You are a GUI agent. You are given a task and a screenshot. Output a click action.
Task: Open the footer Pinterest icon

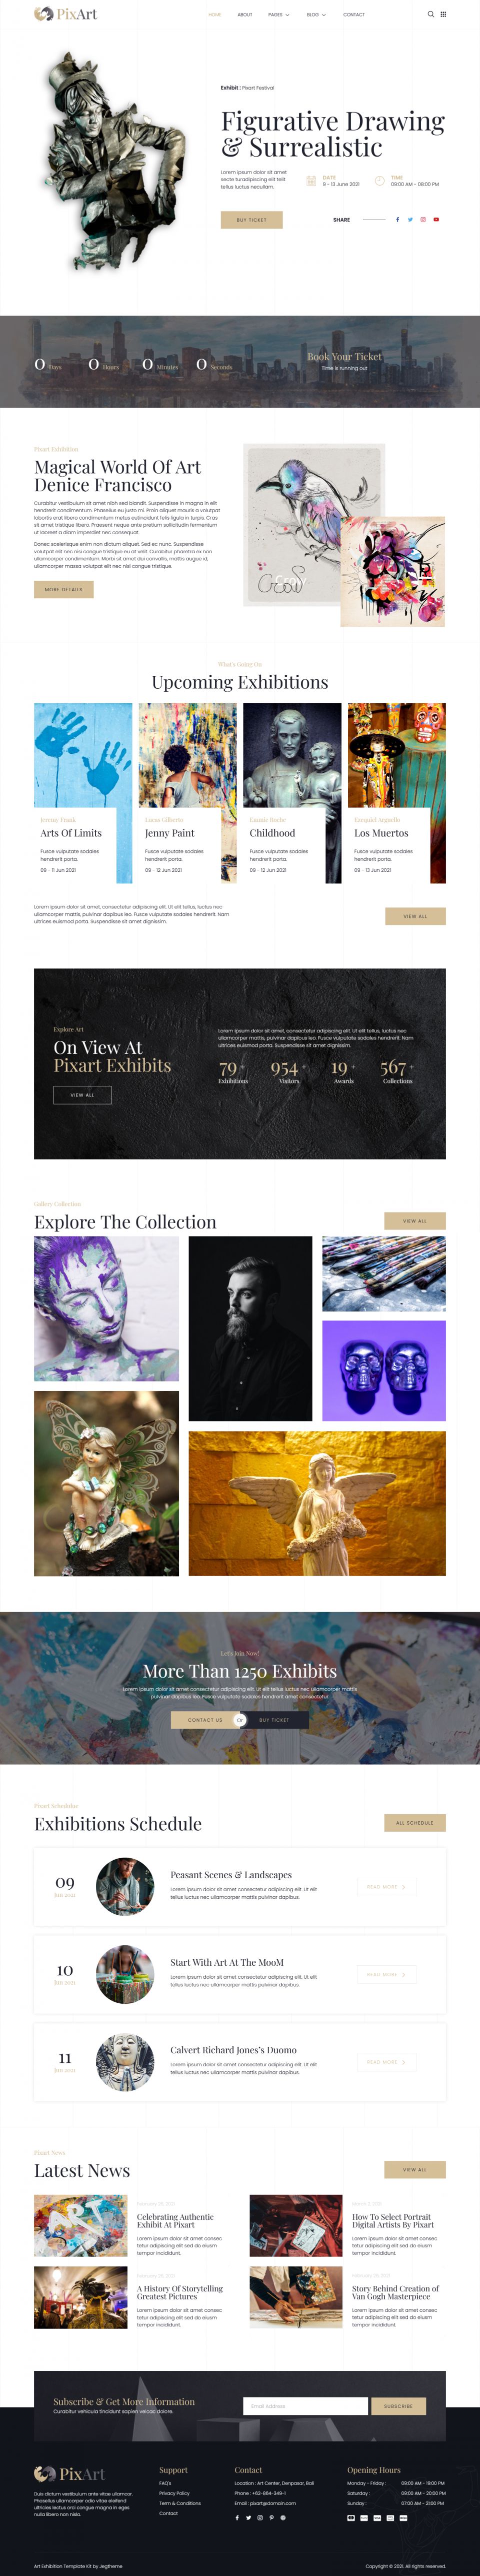[x=271, y=2517]
